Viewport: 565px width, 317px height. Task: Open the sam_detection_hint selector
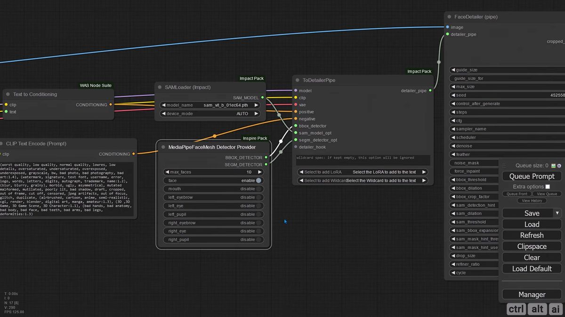(474, 205)
